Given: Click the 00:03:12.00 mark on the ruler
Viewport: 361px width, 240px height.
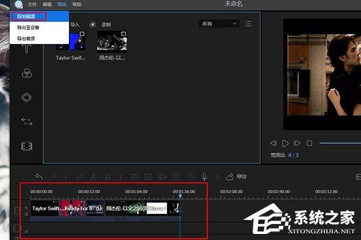Looking at the screenshot, I should coord(326,191).
